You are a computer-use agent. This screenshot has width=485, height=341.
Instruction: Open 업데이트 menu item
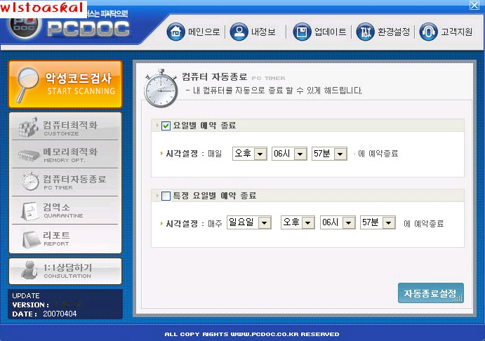coord(319,32)
